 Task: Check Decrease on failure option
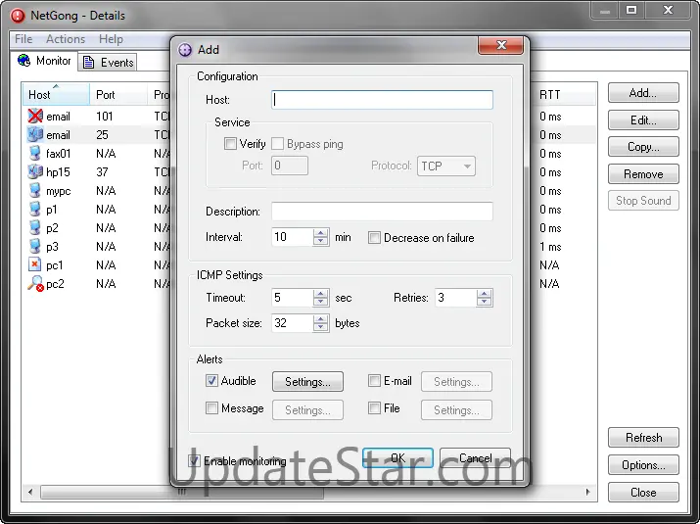tap(374, 238)
